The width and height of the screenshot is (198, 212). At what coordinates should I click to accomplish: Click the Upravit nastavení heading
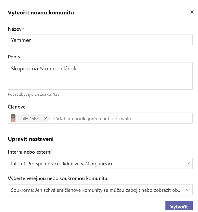tap(31, 139)
